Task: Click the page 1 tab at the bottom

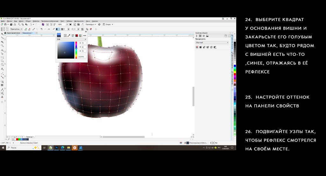Action: [x=29, y=137]
